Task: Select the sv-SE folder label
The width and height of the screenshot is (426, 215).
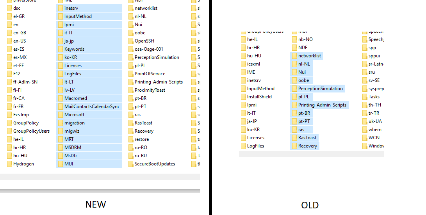Action: pyautogui.click(x=374, y=80)
